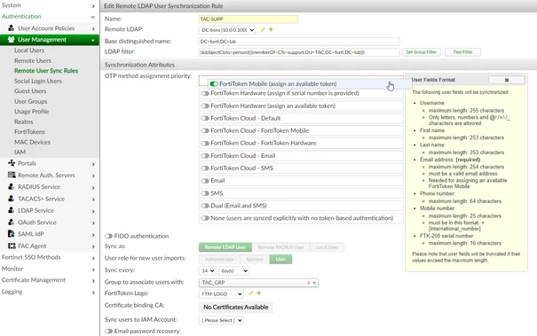Open Realms page
The width and height of the screenshot is (537, 336).
click(x=24, y=121)
